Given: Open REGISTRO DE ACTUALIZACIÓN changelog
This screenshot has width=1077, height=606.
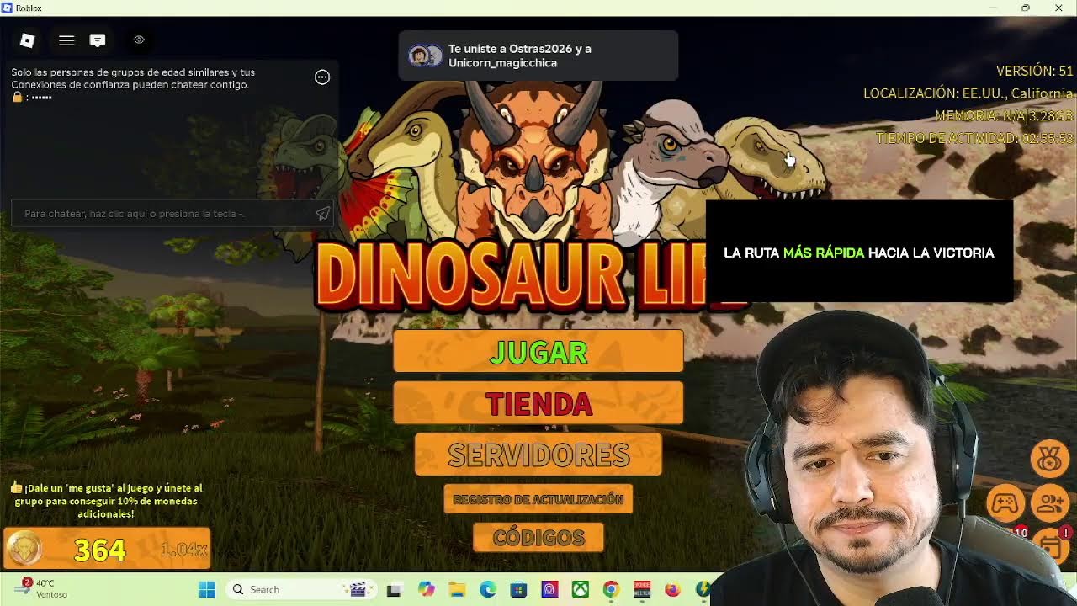Looking at the screenshot, I should click(538, 499).
